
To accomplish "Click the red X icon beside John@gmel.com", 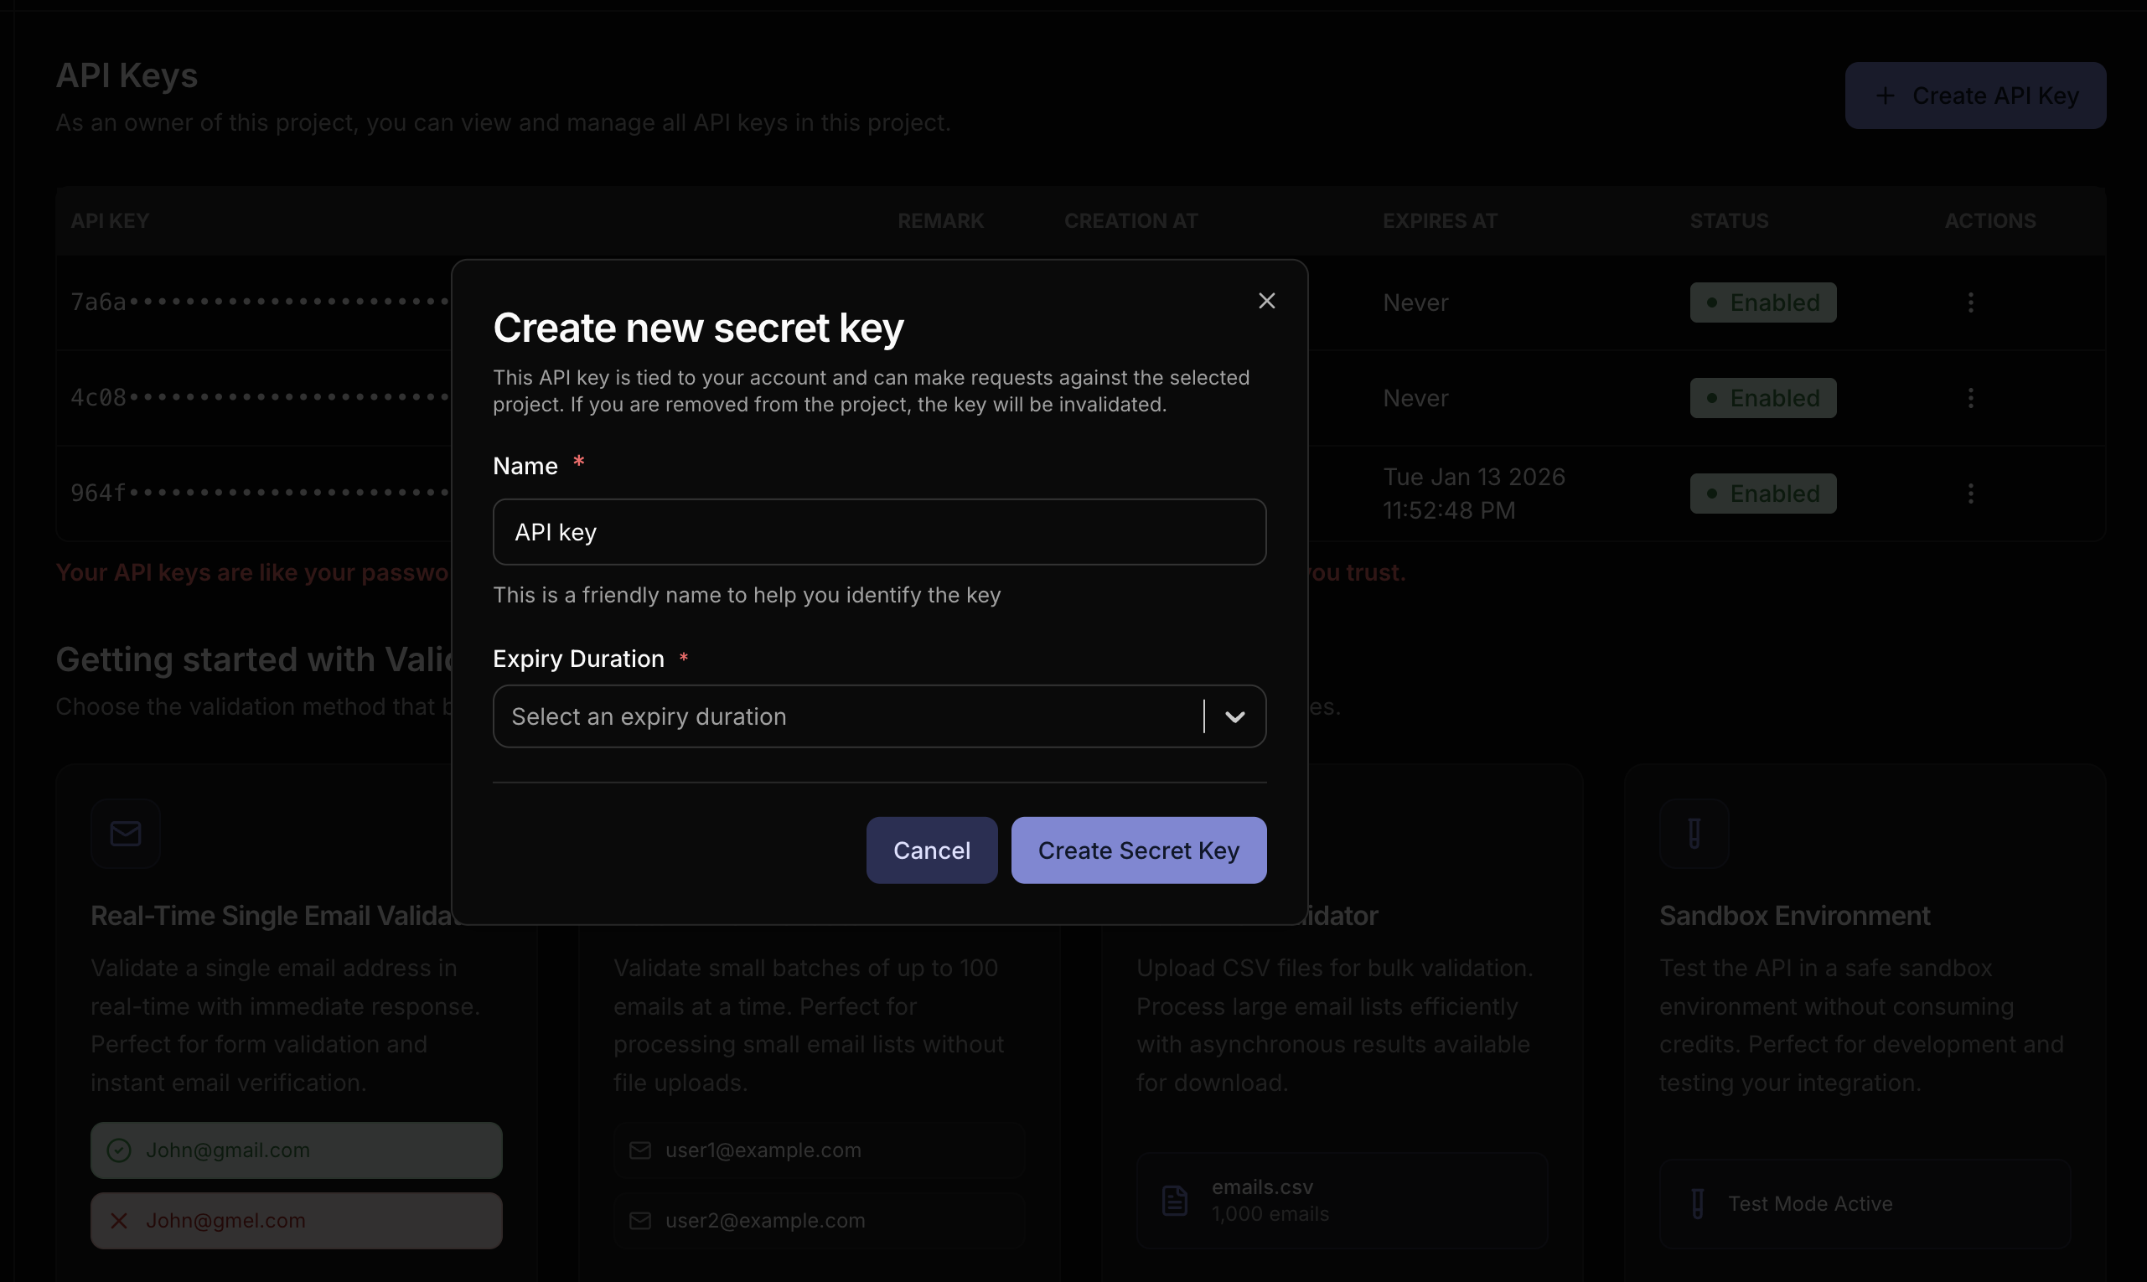I will coord(119,1221).
